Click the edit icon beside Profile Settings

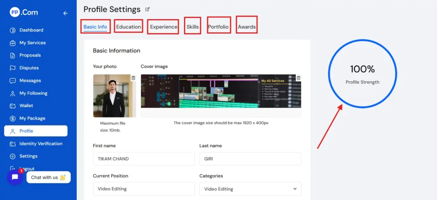[148, 9]
